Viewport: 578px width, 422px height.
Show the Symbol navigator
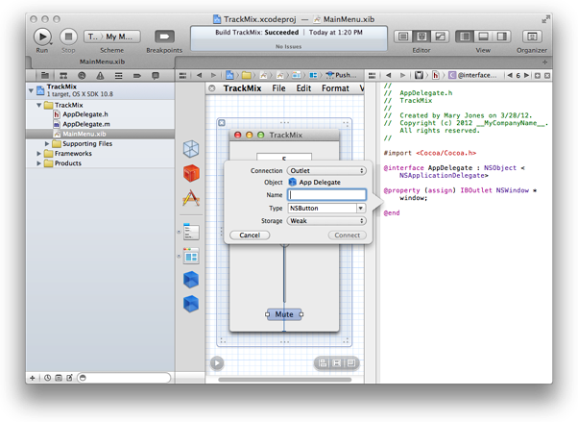63,76
